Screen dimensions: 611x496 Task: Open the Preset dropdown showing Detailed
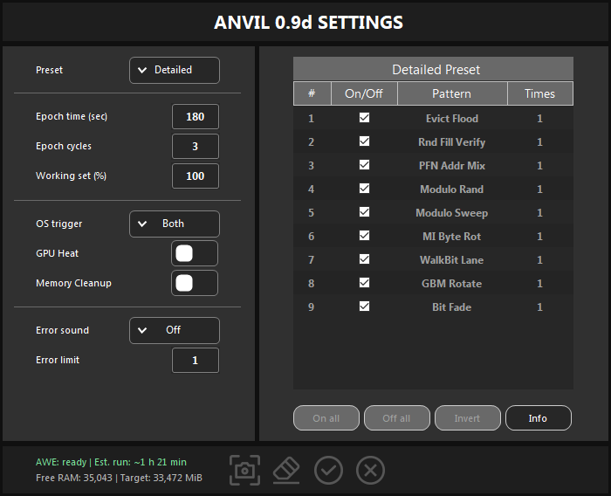tap(175, 70)
